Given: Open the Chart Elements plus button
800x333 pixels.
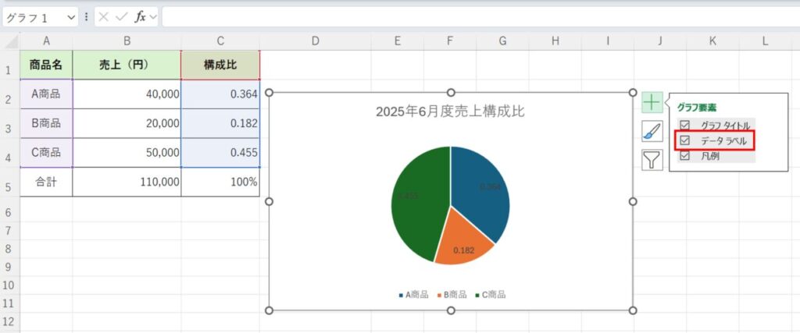Looking at the screenshot, I should pos(652,103).
